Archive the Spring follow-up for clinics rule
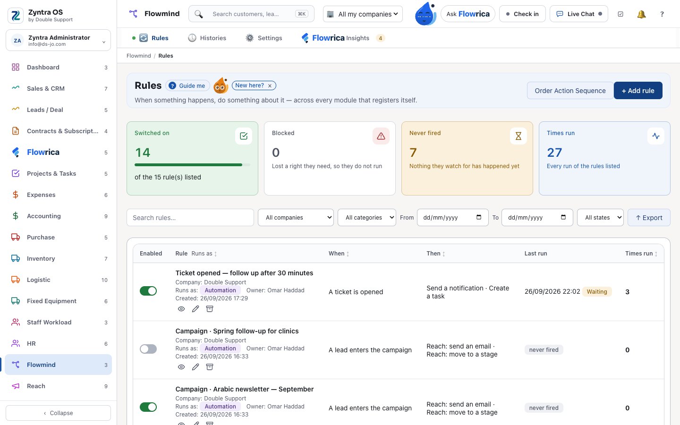680x425 pixels. click(210, 367)
